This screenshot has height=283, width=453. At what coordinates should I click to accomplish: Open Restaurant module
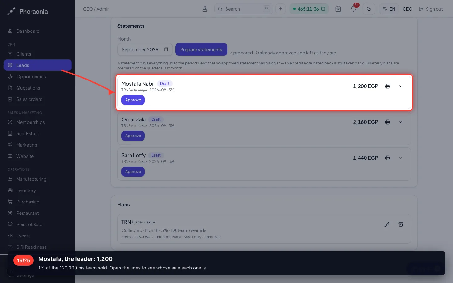38,213
